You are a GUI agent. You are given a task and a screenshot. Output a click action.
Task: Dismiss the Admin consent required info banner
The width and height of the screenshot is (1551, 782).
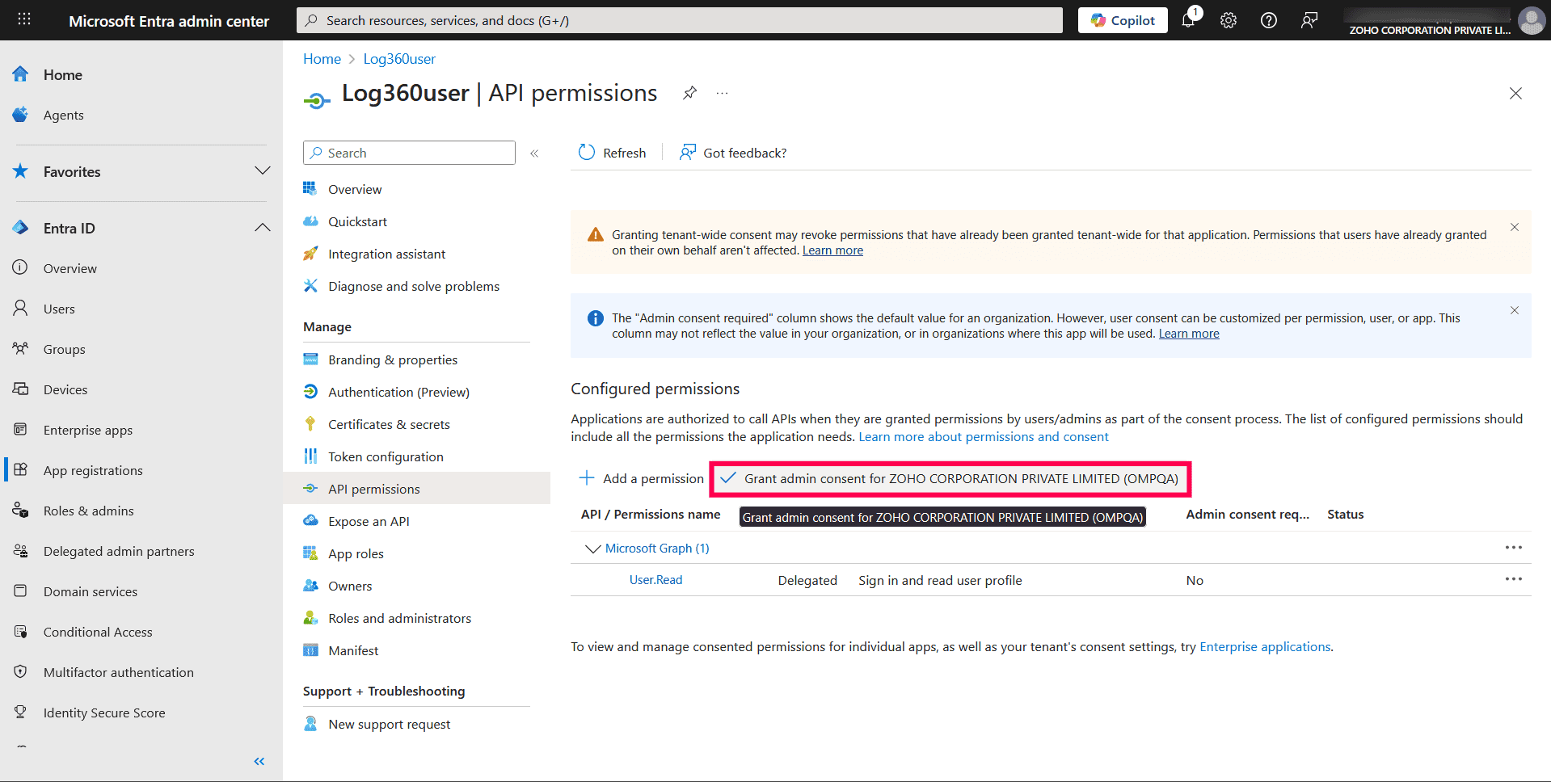[1515, 309]
